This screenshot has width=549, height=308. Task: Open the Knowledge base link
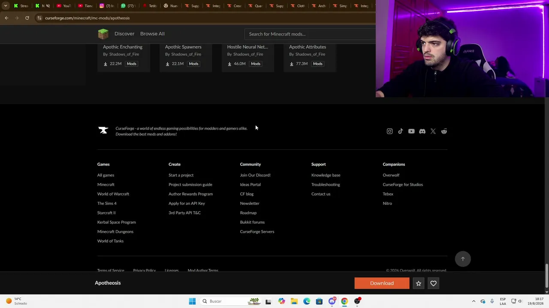click(x=326, y=175)
